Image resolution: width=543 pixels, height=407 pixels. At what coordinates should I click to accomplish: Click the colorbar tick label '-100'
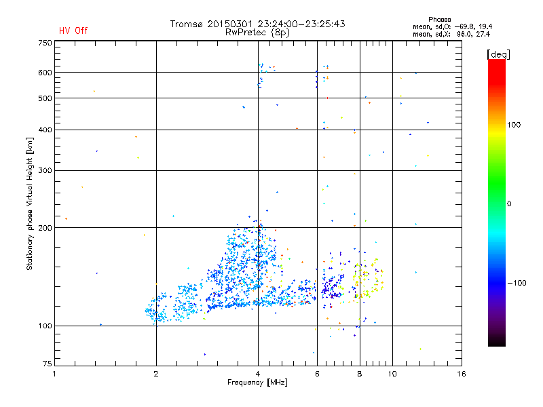tap(517, 283)
